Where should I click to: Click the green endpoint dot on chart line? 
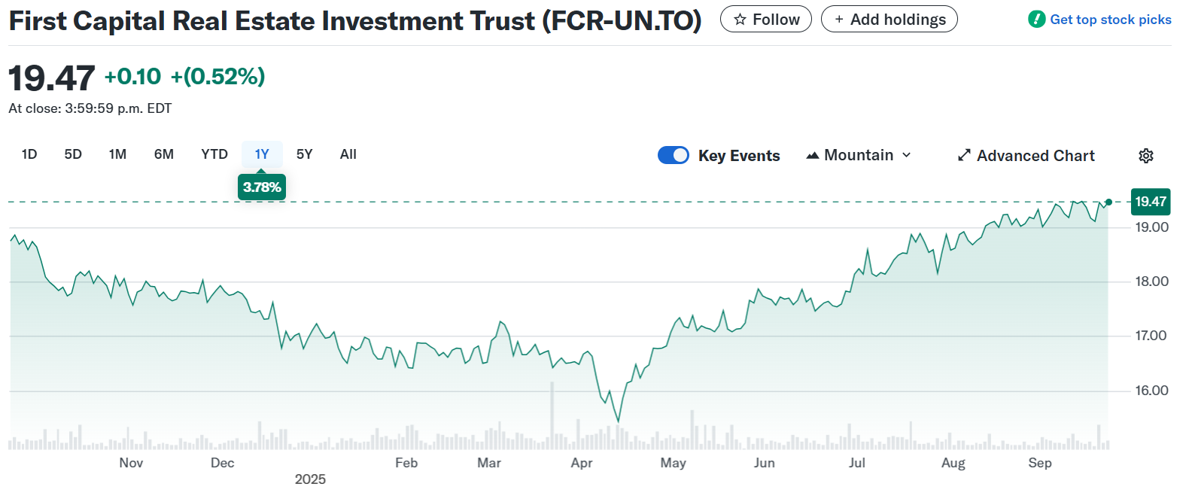(x=1108, y=202)
